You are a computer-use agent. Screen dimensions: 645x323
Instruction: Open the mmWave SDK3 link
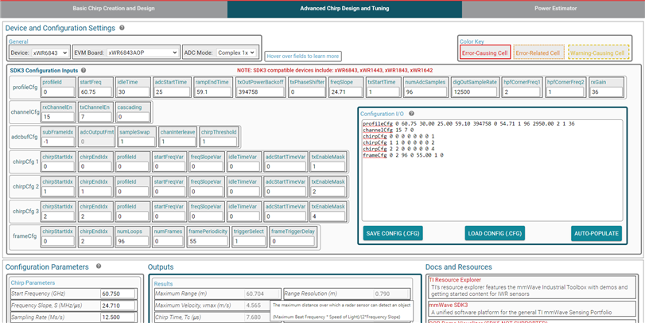click(x=447, y=305)
